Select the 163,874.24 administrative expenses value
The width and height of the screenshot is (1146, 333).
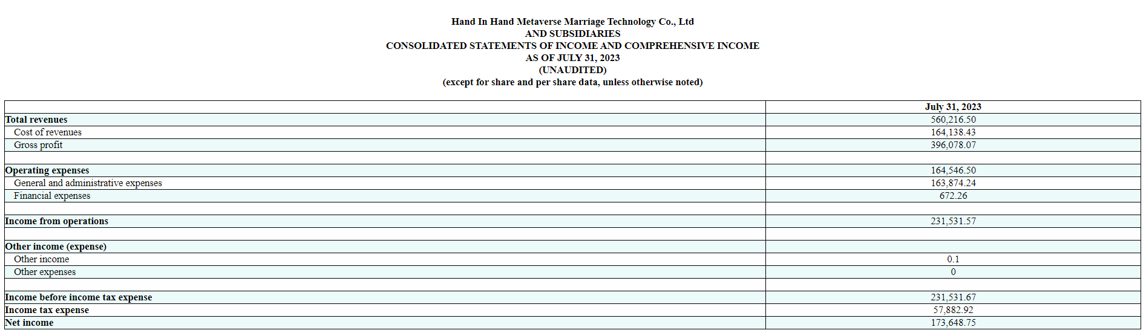click(x=953, y=183)
